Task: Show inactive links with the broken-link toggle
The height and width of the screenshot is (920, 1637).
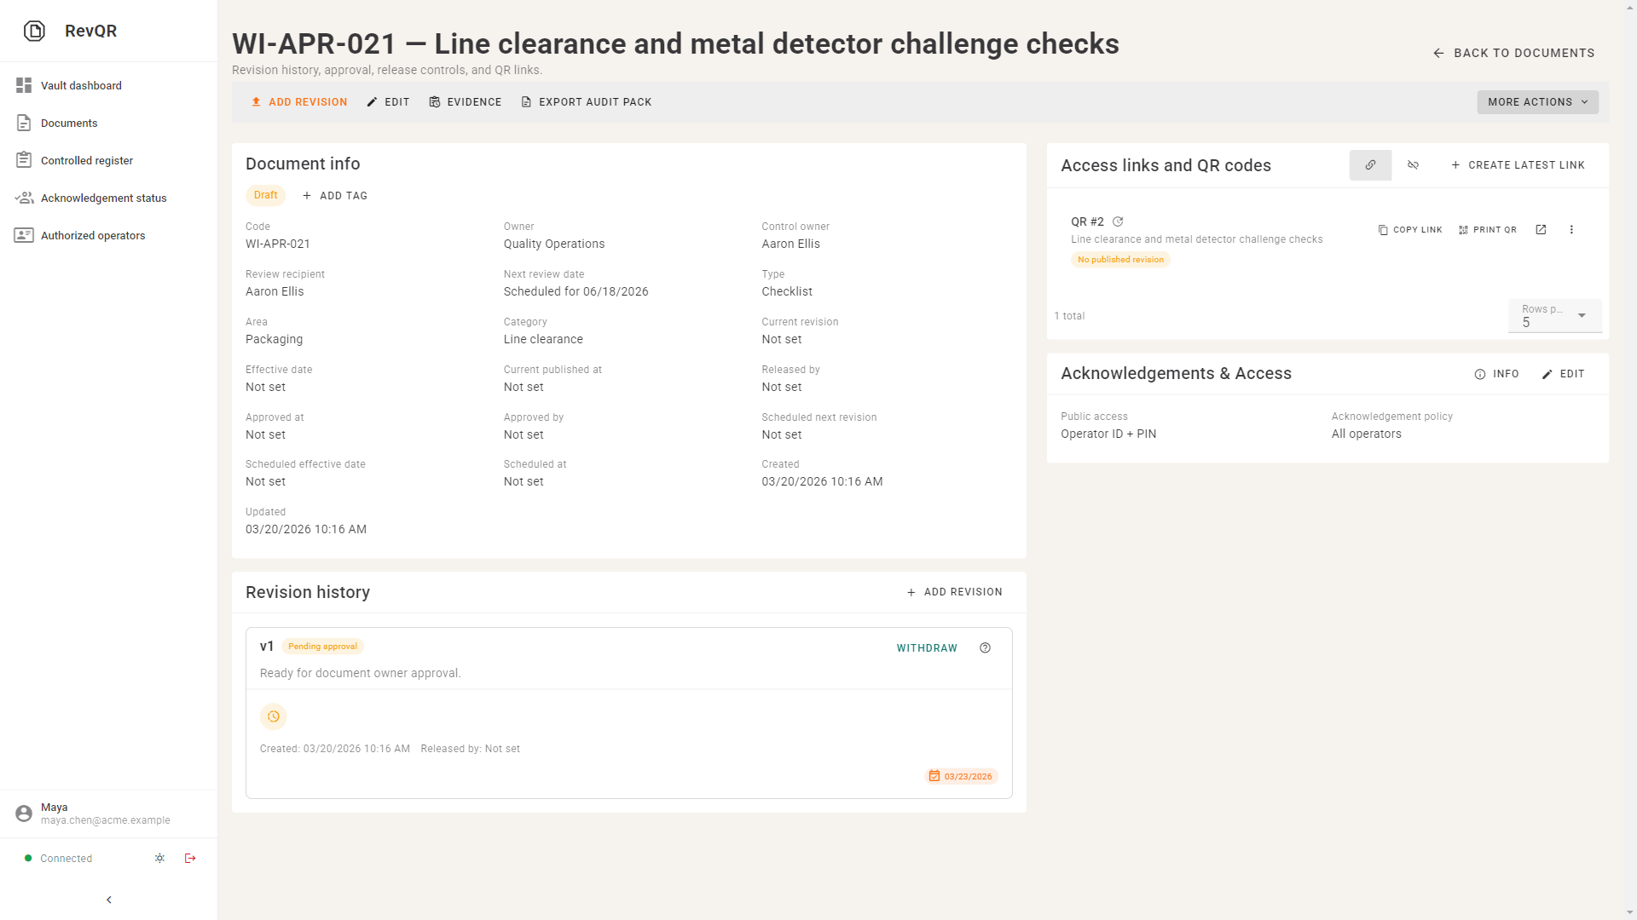Action: click(1413, 165)
